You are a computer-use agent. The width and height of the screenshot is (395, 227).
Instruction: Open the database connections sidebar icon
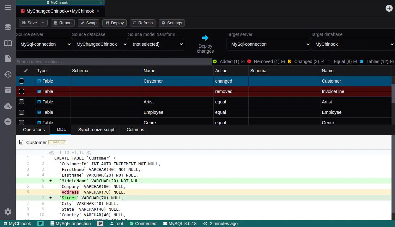tap(8, 27)
